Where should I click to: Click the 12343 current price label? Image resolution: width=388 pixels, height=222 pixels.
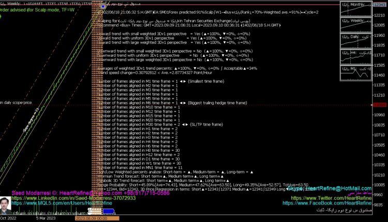[x=380, y=4]
